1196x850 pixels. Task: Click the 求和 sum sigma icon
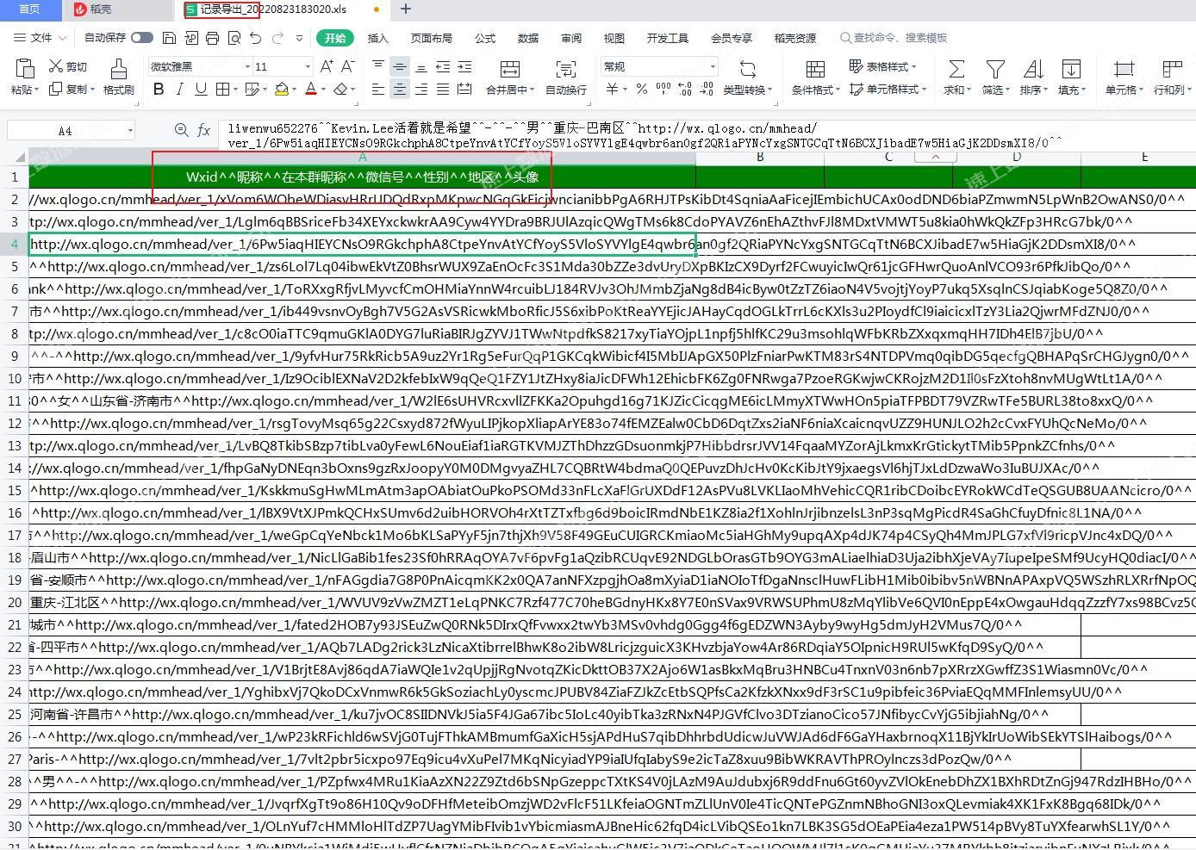point(956,69)
